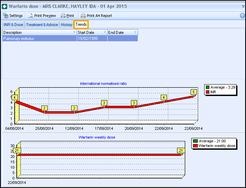Open the History tab
The image size is (246, 188).
67,25
